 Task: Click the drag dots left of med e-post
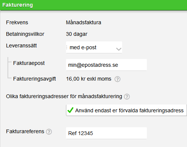point(67,47)
